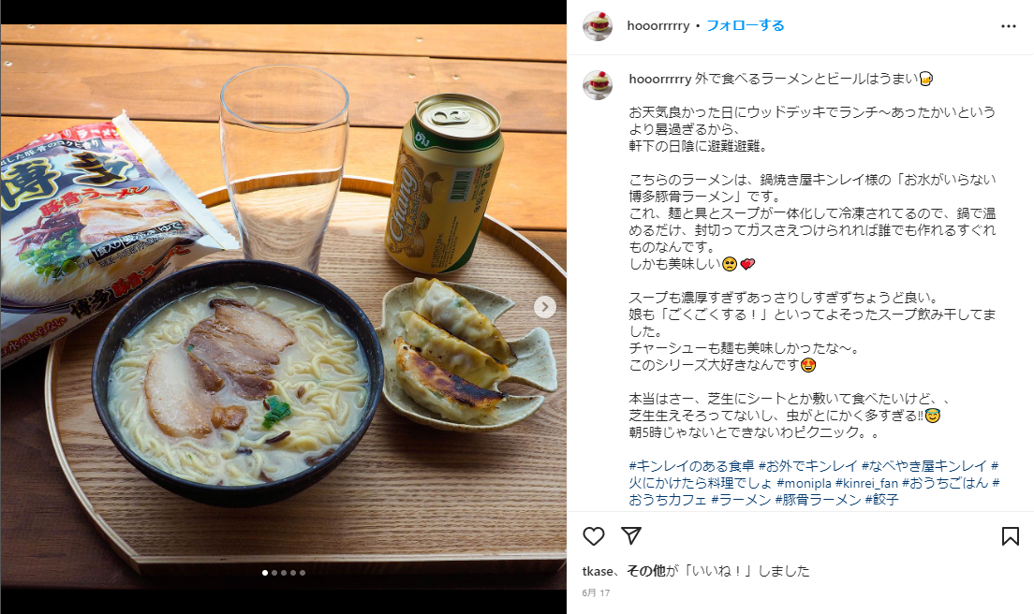View the tkase profile among the likers

[x=598, y=571]
